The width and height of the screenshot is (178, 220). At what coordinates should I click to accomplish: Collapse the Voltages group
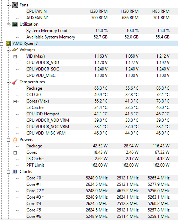click(9, 50)
